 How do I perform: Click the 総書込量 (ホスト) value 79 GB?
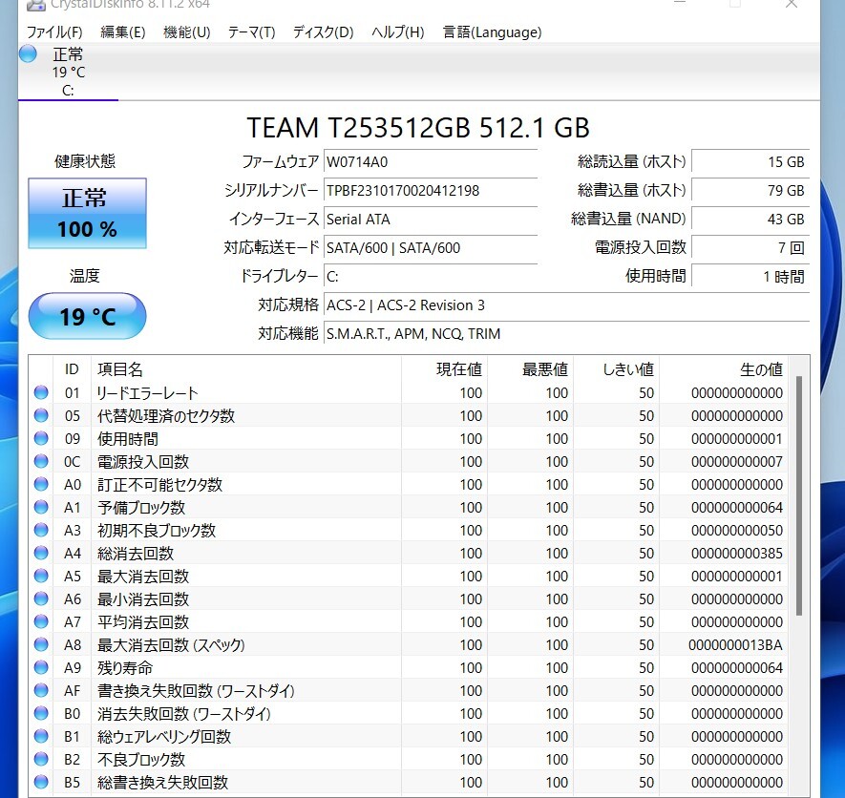click(x=750, y=190)
